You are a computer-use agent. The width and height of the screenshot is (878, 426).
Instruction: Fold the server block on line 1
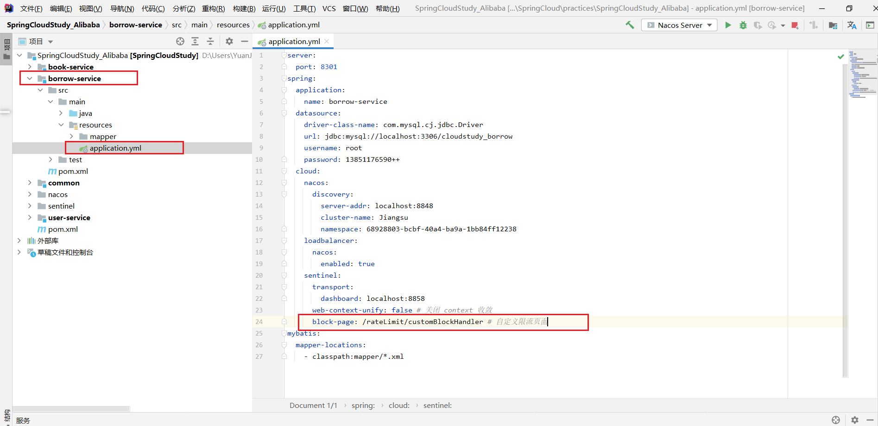point(284,55)
